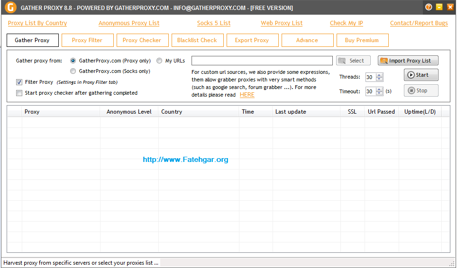
Task: Sort by the Proxy column header
Action: point(61,112)
